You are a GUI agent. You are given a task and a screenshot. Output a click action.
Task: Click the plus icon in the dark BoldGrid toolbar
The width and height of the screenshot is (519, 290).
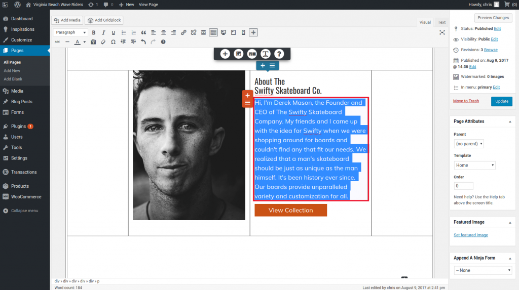225,54
